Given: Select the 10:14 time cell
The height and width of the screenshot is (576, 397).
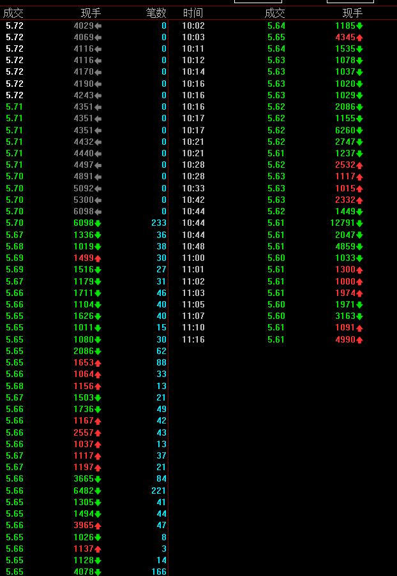Looking at the screenshot, I should pos(193,71).
